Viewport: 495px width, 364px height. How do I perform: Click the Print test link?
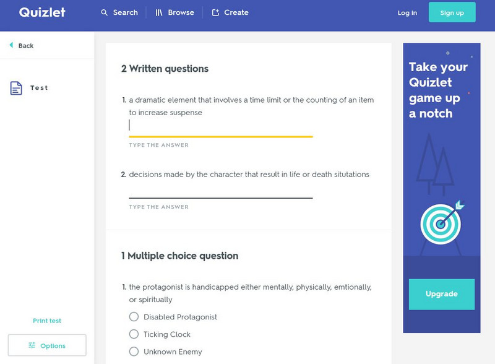(46, 321)
